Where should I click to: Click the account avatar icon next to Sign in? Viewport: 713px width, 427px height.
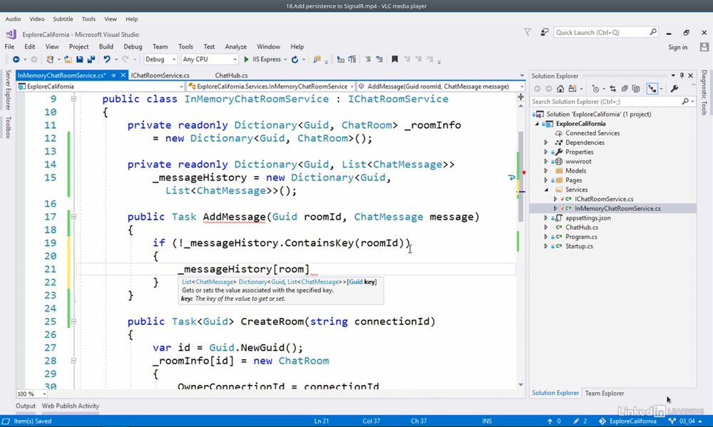pos(704,47)
